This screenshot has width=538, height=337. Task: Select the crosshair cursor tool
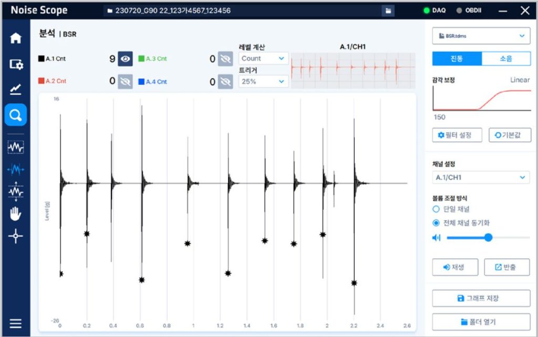(x=16, y=236)
